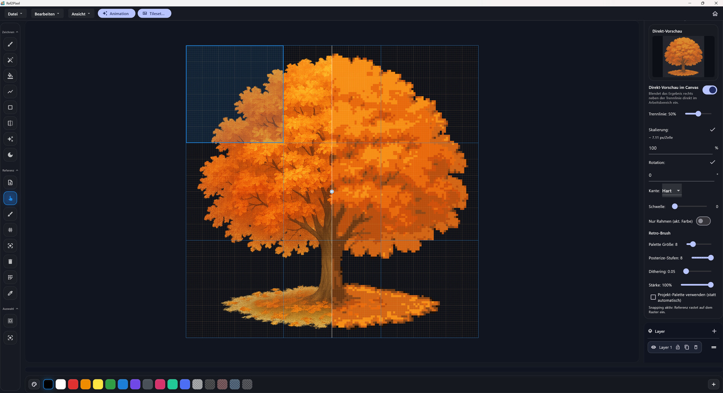Screen dimensions: 723x393
Task: Collapse the Zeichnen tool section
Action: click(x=18, y=32)
